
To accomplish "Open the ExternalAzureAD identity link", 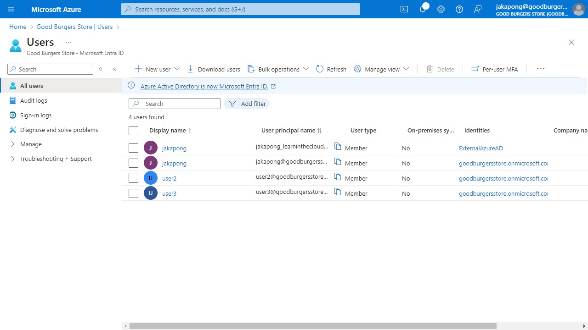I will [481, 148].
